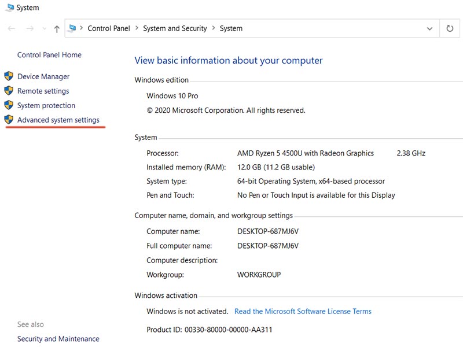This screenshot has height=351, width=463.
Task: Open recent locations dropdown arrow
Action: (45, 28)
